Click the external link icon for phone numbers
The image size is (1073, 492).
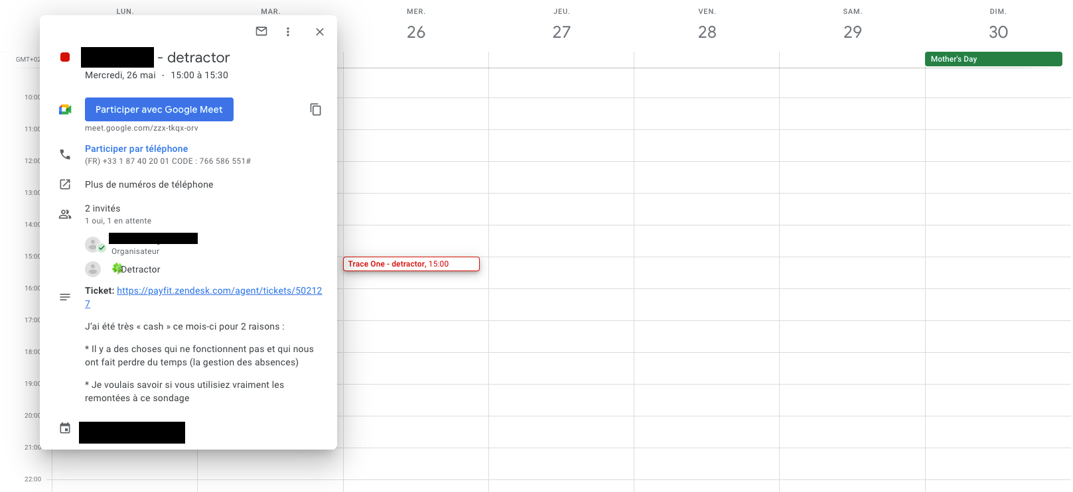click(x=65, y=184)
